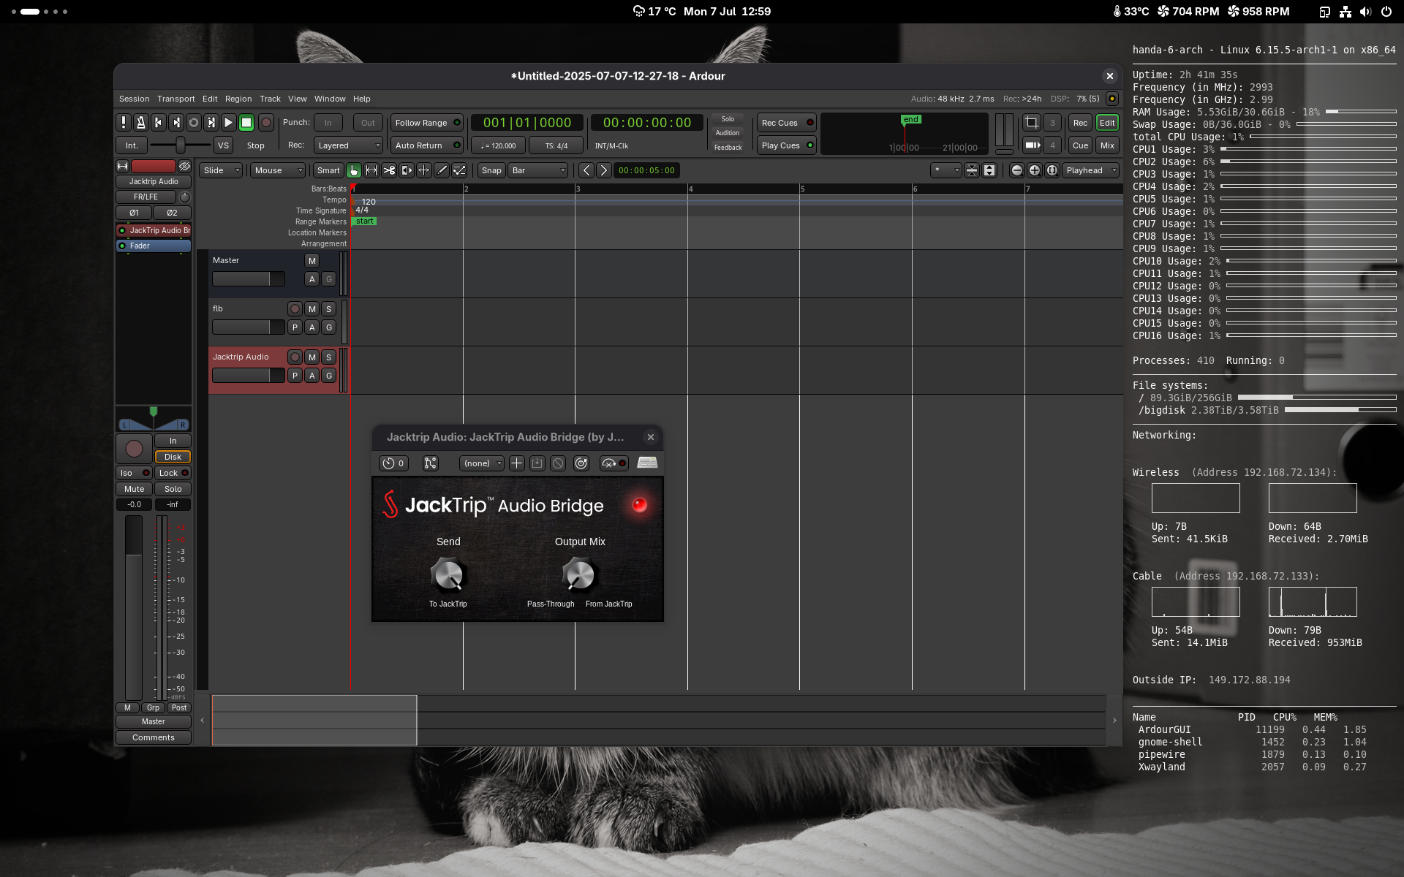Screen dimensions: 1404x877
Task: Add new plugin preset with plus icon
Action: [x=517, y=463]
